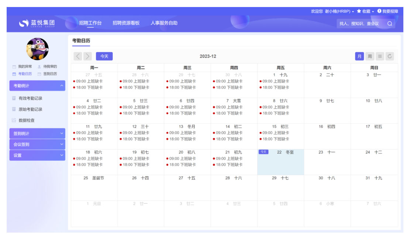Open the 人事服务自助 menu
This screenshot has height=240, width=410.
pos(164,23)
